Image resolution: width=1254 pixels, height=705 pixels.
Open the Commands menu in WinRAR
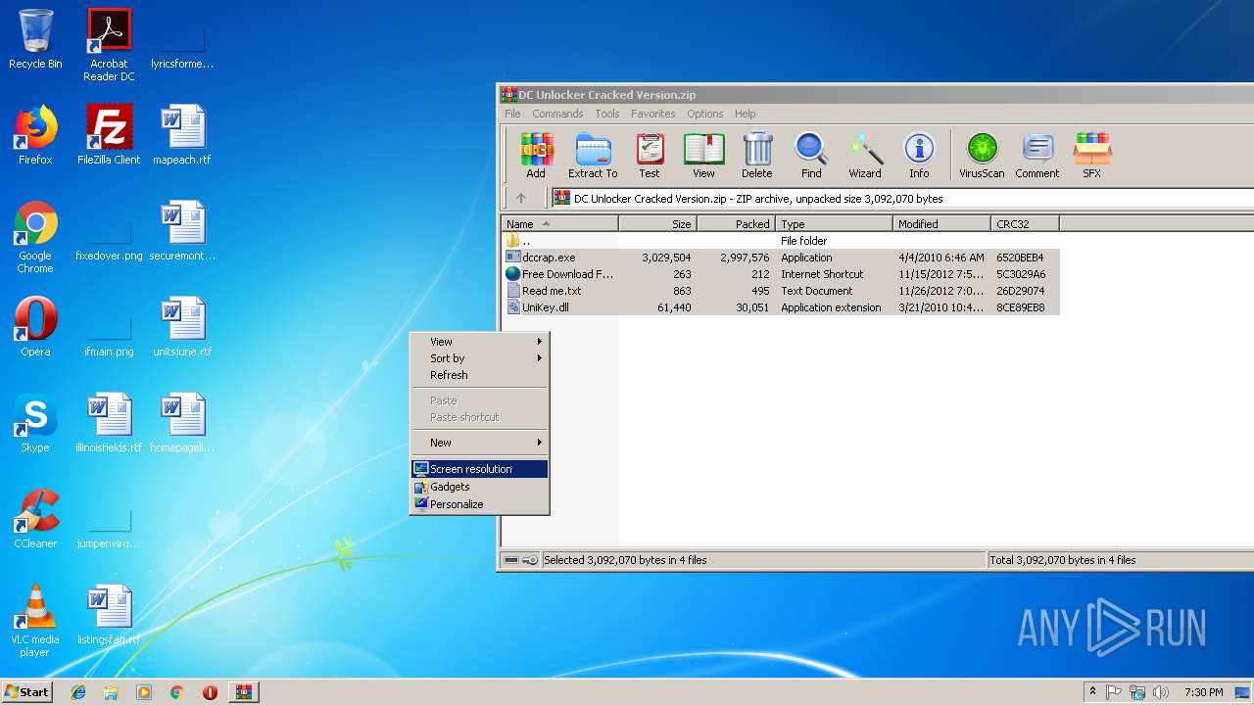pyautogui.click(x=557, y=114)
